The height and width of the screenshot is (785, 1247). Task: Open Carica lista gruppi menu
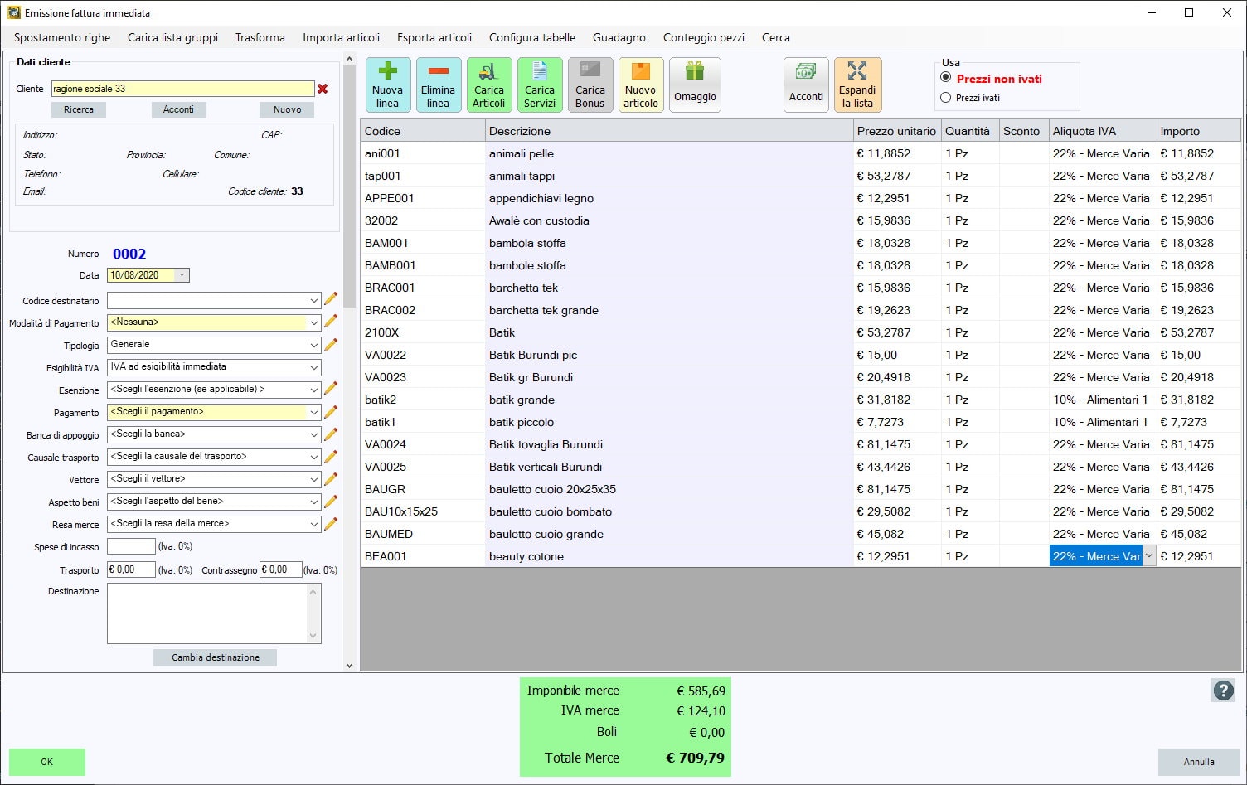[172, 37]
